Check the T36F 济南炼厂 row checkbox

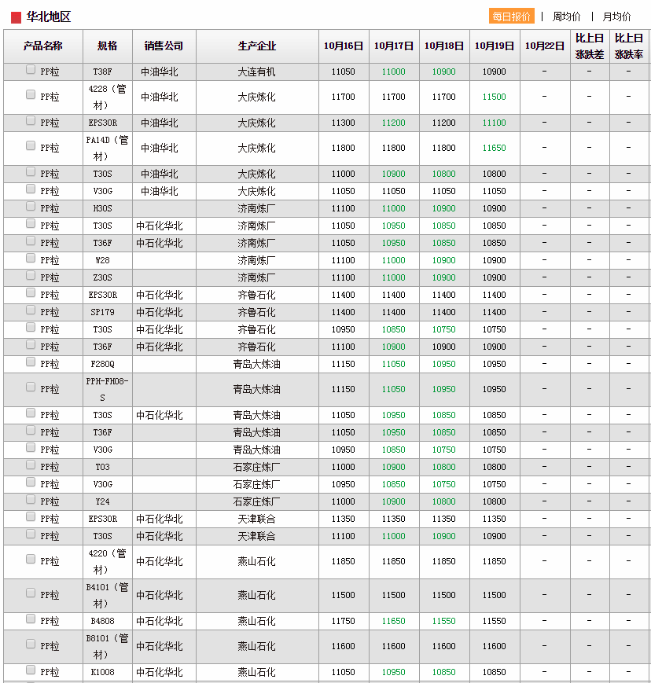(31, 241)
